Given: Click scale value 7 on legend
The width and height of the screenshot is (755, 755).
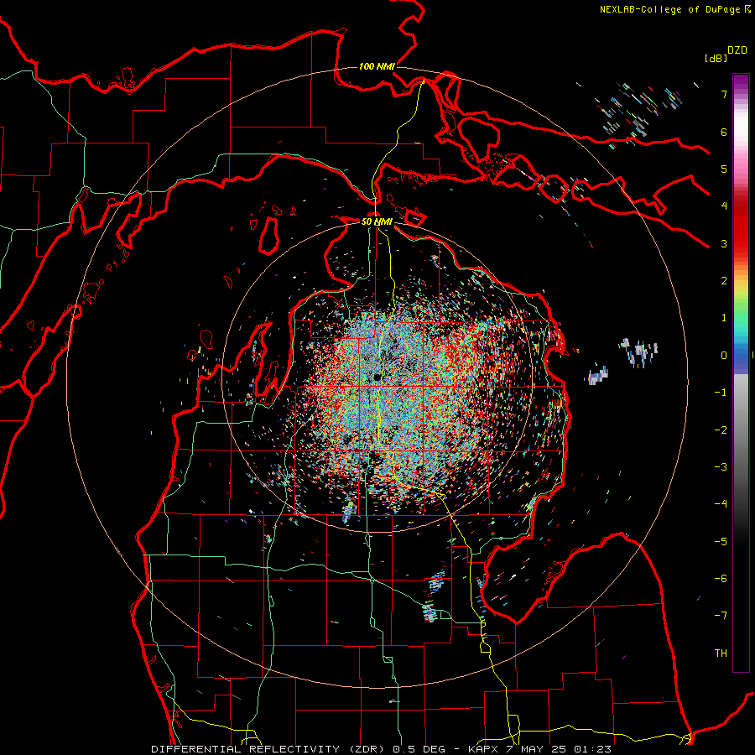Looking at the screenshot, I should pos(724,94).
